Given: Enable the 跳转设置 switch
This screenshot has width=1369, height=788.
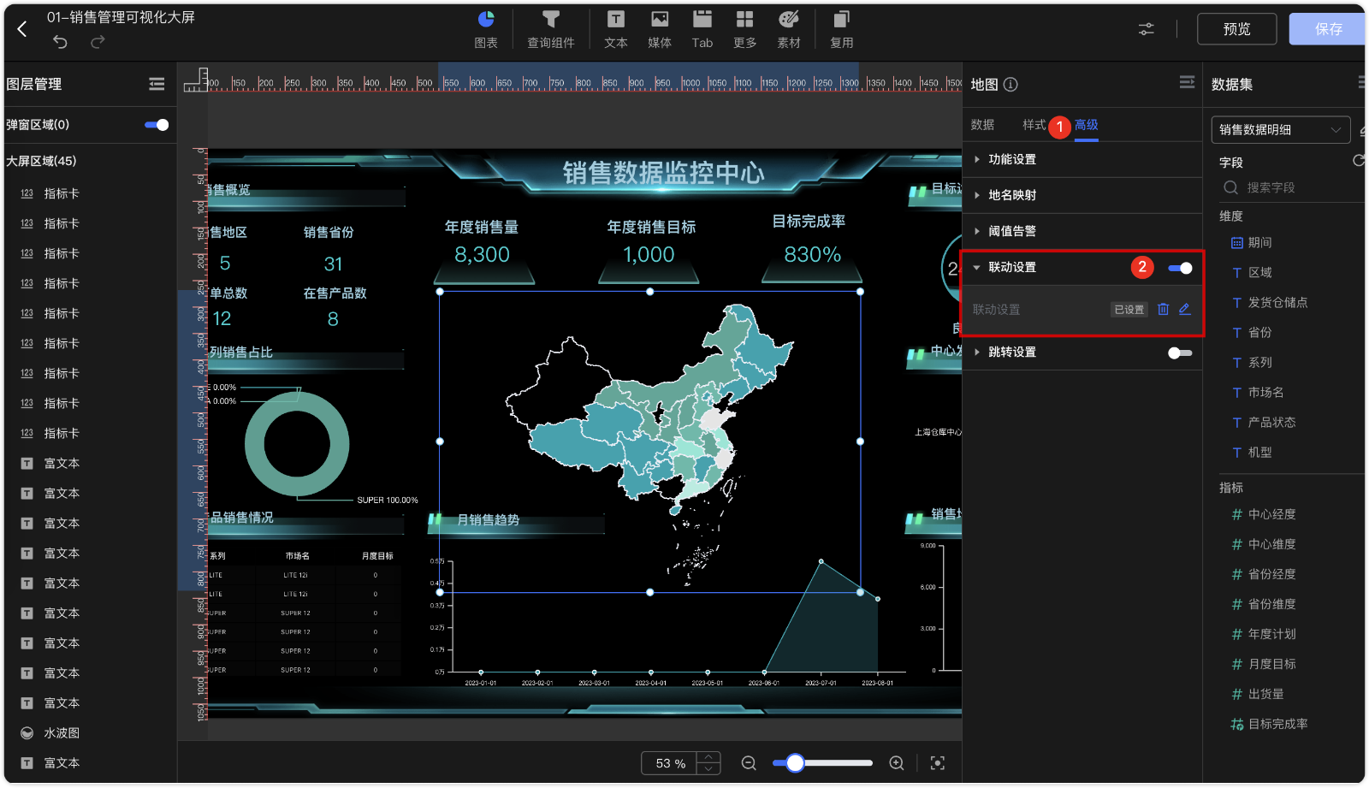Looking at the screenshot, I should [x=1180, y=353].
